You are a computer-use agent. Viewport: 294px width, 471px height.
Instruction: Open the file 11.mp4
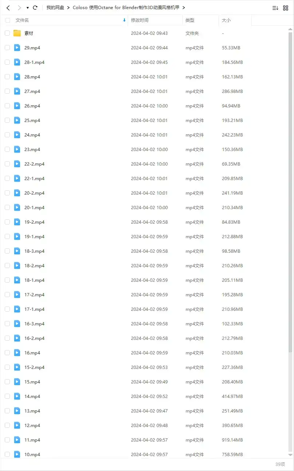click(x=32, y=440)
